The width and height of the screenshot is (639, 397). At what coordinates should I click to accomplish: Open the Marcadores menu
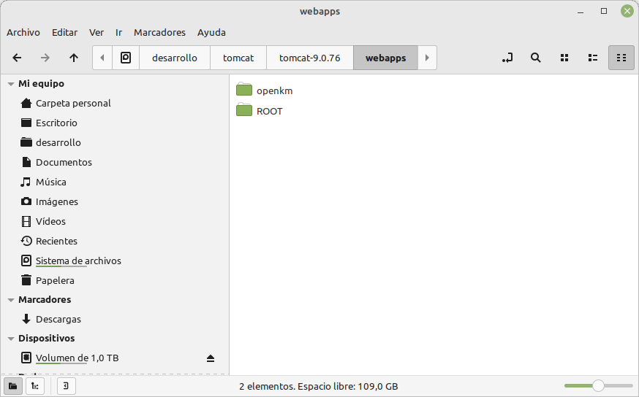pyautogui.click(x=159, y=32)
